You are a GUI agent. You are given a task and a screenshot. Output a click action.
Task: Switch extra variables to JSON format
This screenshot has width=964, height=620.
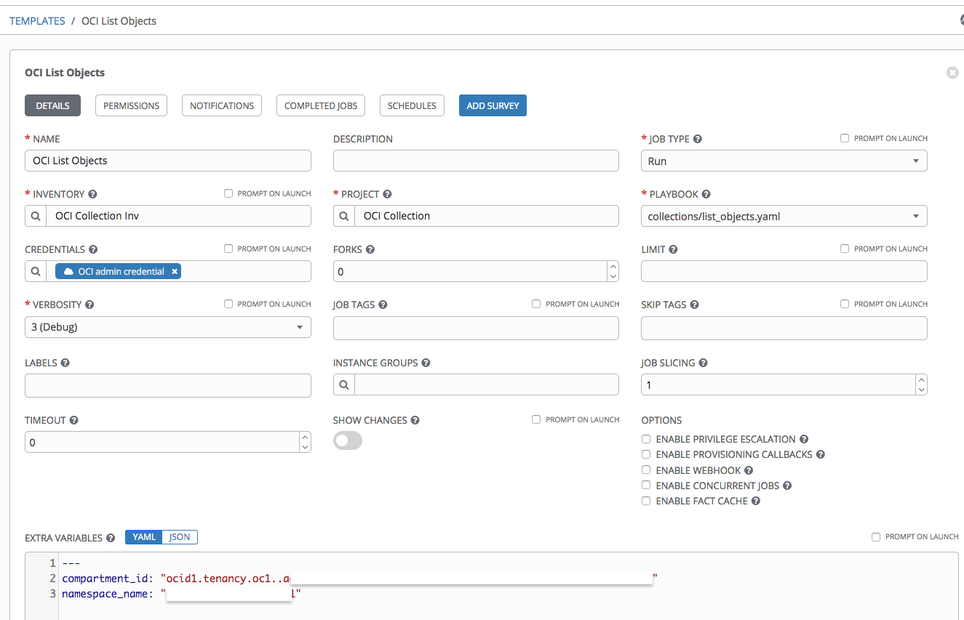click(x=179, y=536)
